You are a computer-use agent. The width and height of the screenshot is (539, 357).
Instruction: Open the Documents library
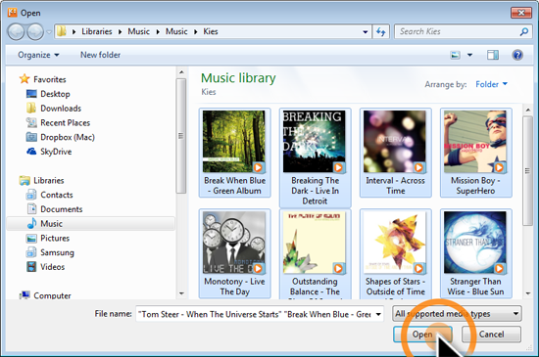(61, 209)
